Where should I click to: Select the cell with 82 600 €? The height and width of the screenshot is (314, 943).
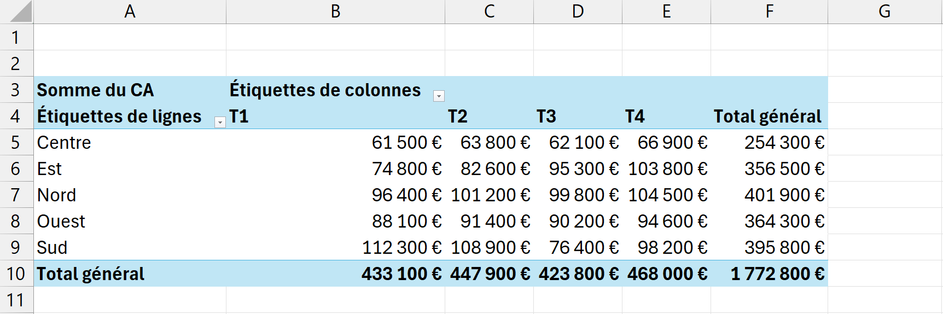(490, 168)
